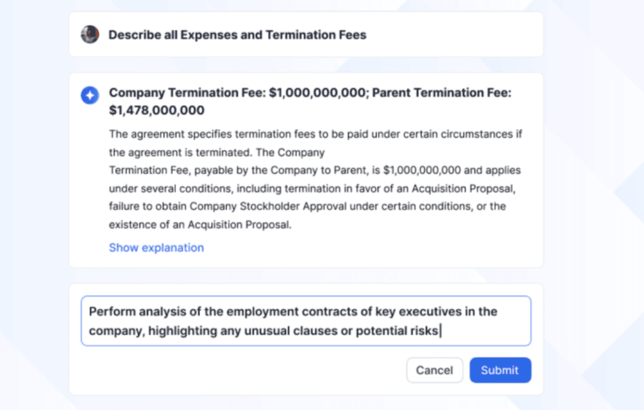This screenshot has width=644, height=410.
Task: Click the Company Termination Fee answer heading
Action: tap(310, 101)
